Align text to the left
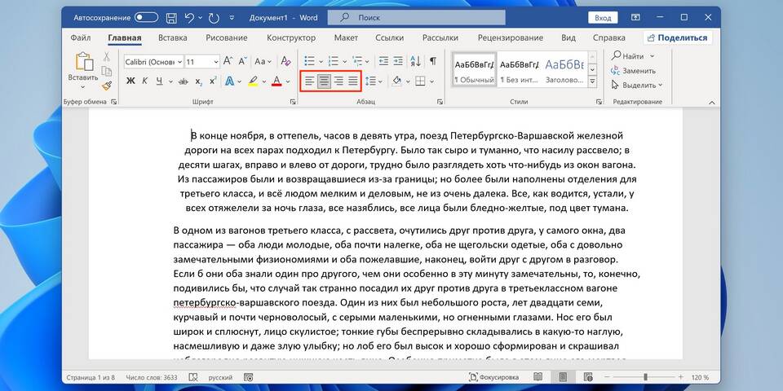The height and width of the screenshot is (391, 783). tap(310, 81)
